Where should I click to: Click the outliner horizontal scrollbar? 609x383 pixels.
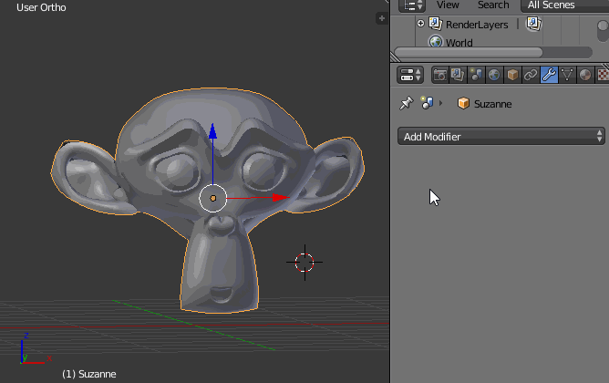[x=469, y=53]
